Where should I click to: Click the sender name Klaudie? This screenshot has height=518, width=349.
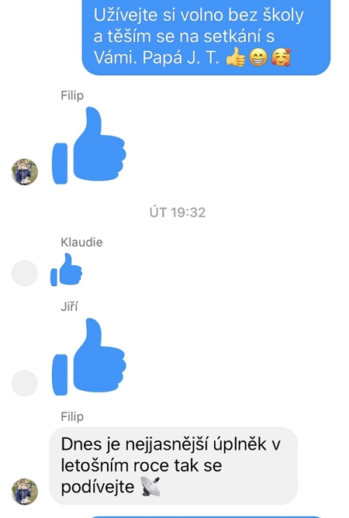81,242
